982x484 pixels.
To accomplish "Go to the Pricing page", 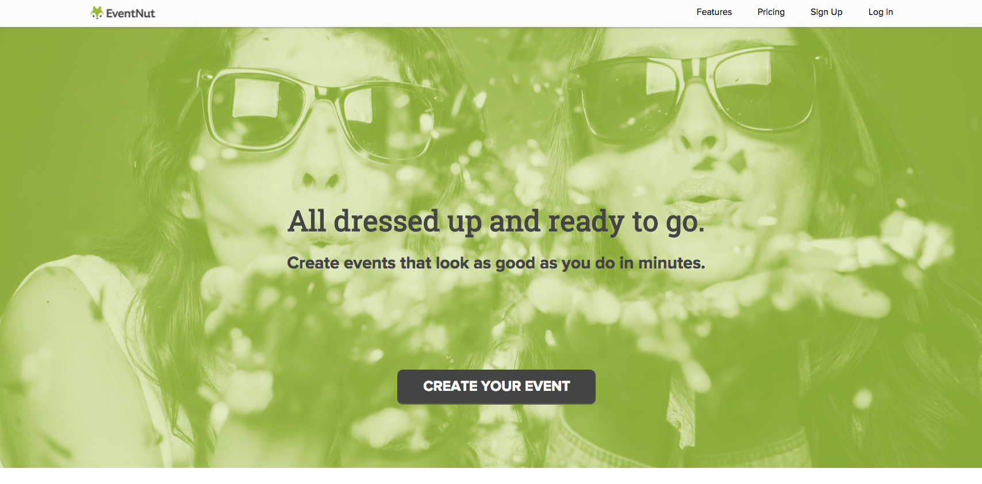I will 771,12.
